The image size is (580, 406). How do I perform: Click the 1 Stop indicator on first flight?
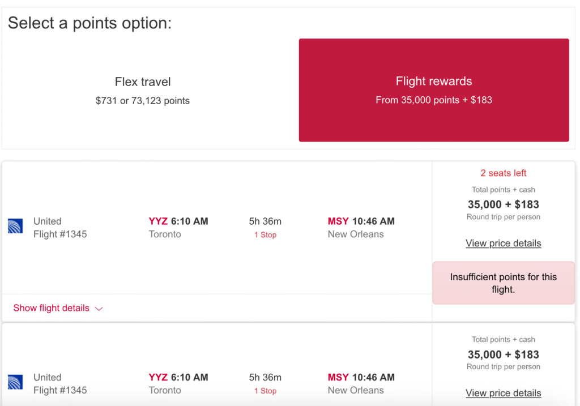click(x=265, y=234)
